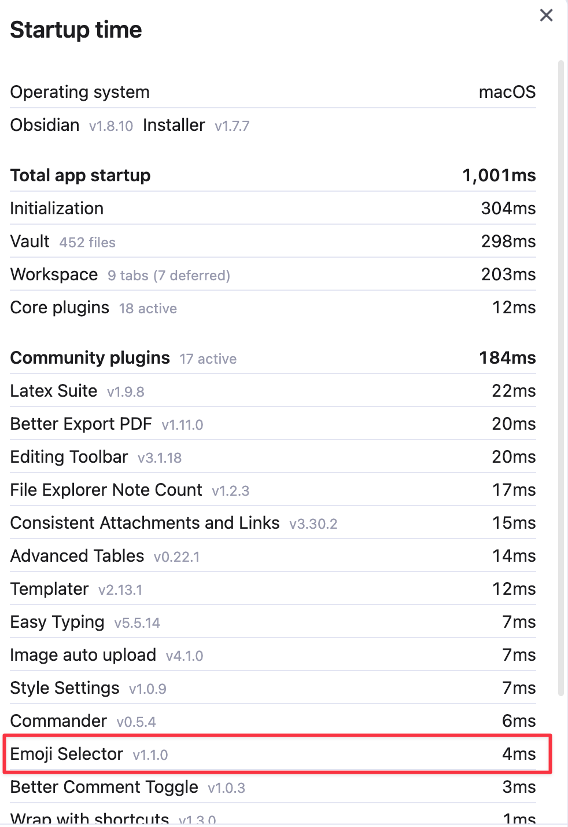Click the Community plugins section heading

pos(90,358)
